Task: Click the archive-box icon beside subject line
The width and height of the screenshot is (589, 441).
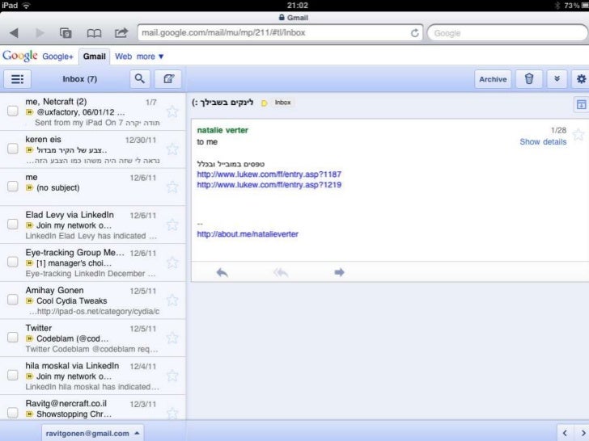Action: [x=581, y=105]
